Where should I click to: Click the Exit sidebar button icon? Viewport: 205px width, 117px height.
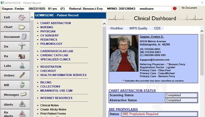click(22, 17)
